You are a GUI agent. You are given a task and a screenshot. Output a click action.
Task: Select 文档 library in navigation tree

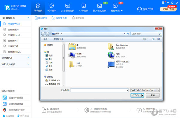coord(49,62)
